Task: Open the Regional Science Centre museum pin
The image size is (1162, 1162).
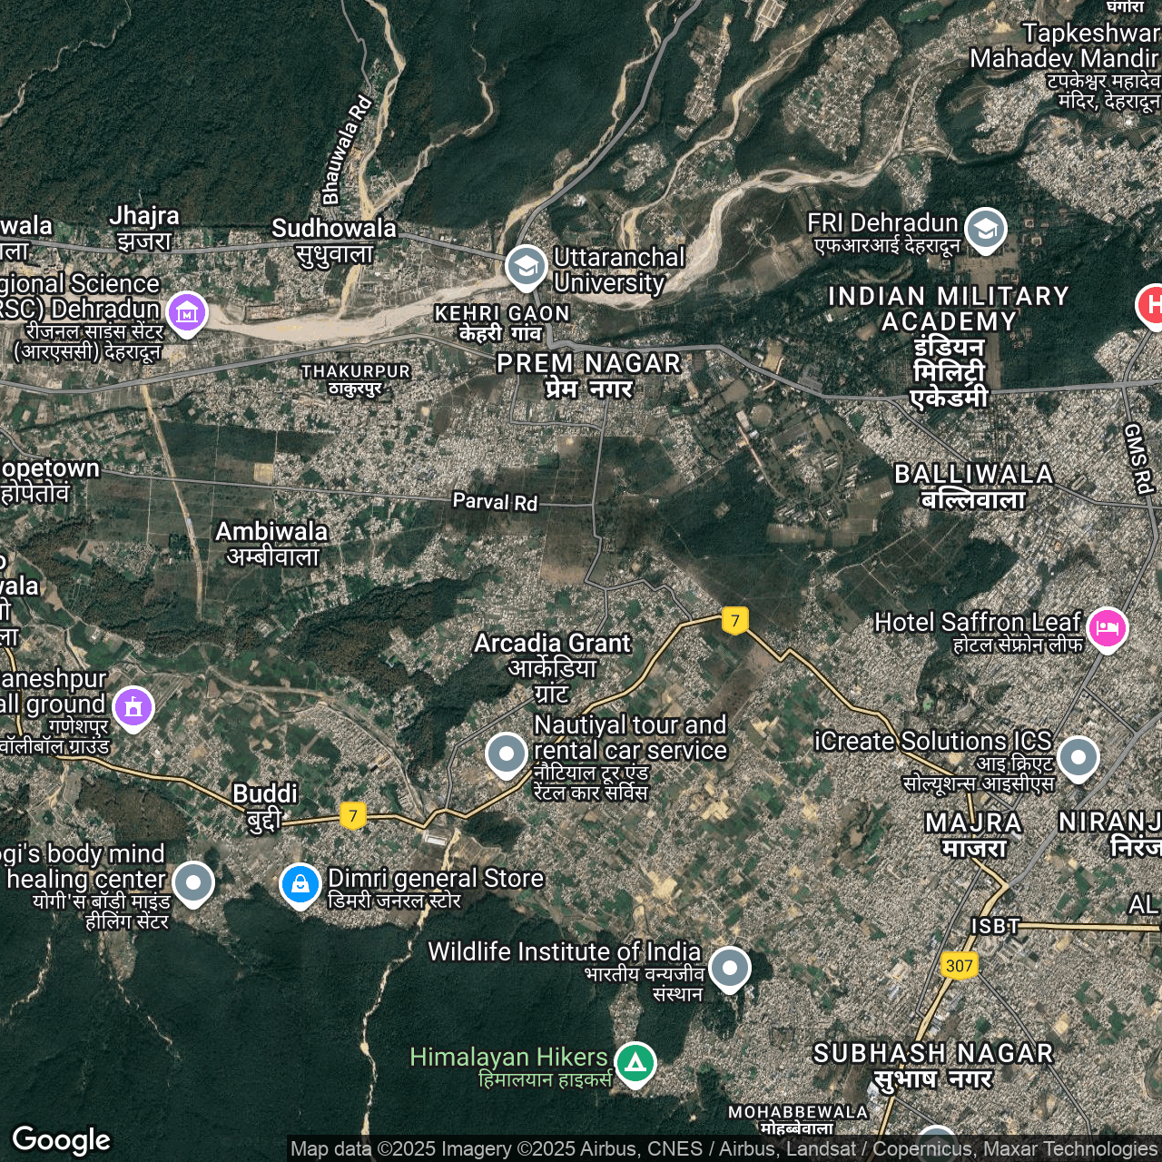Action: (187, 312)
